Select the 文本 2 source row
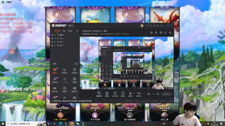This screenshot has width=225, height=126. click(x=65, y=42)
